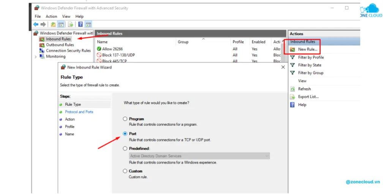
Task: Click the Refresh icon in Actions pane
Action: point(293,89)
